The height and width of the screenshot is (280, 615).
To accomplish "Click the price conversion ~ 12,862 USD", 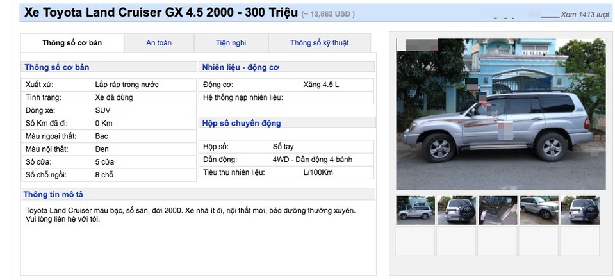I will 328,14.
